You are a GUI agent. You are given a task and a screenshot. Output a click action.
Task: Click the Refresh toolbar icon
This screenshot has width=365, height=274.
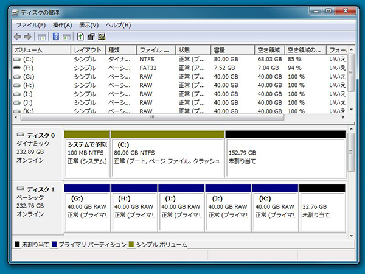pyautogui.click(x=81, y=37)
